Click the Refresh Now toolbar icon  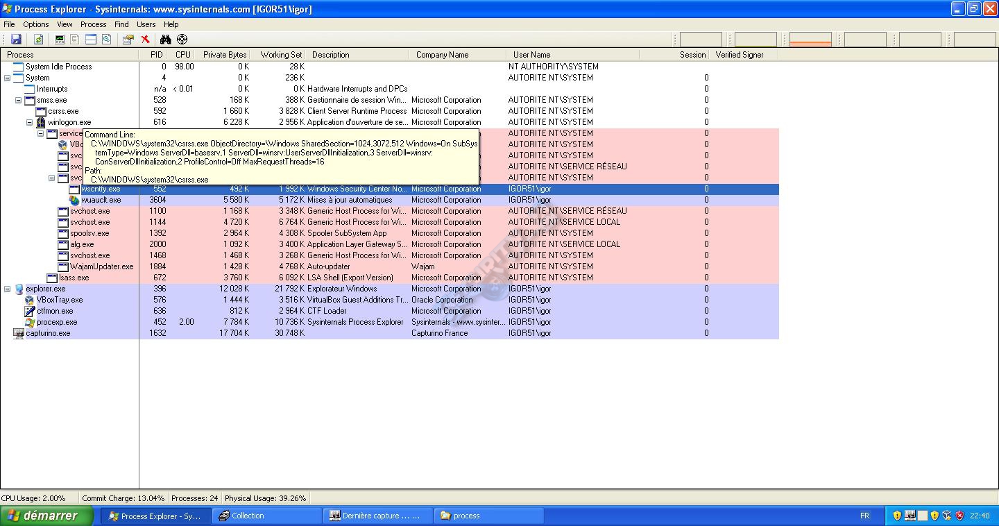[39, 40]
